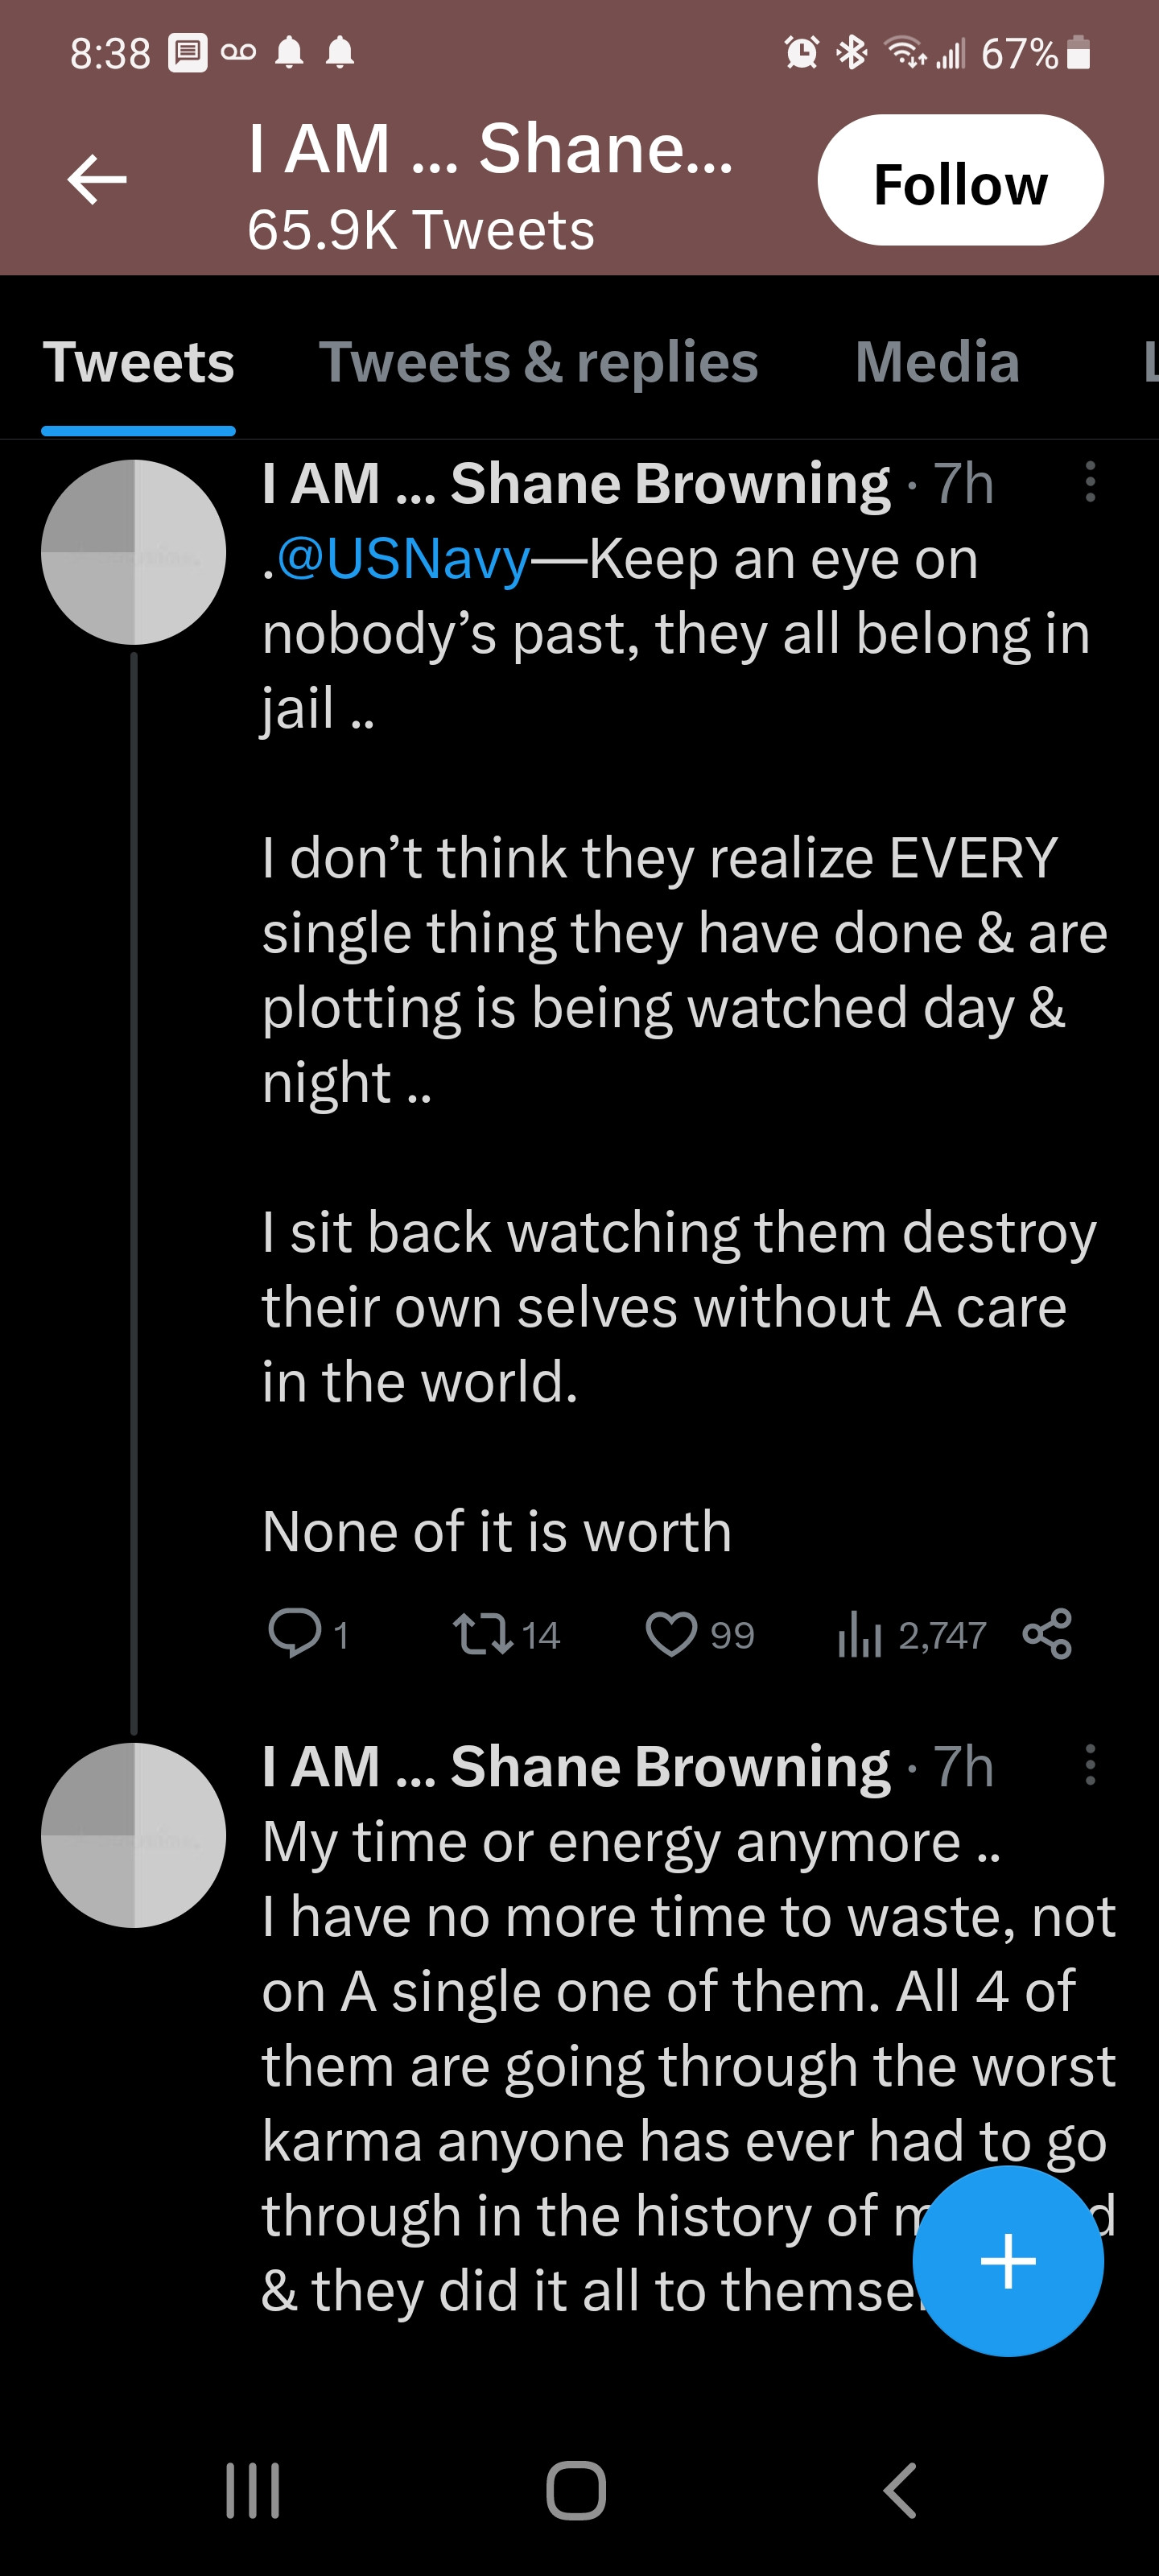Tap the Android recent apps button
This screenshot has height=2576, width=1159.
tap(252, 2490)
